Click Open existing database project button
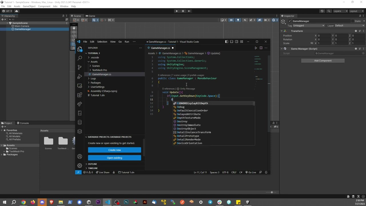The width and height of the screenshot is (366, 206). pyautogui.click(x=114, y=158)
